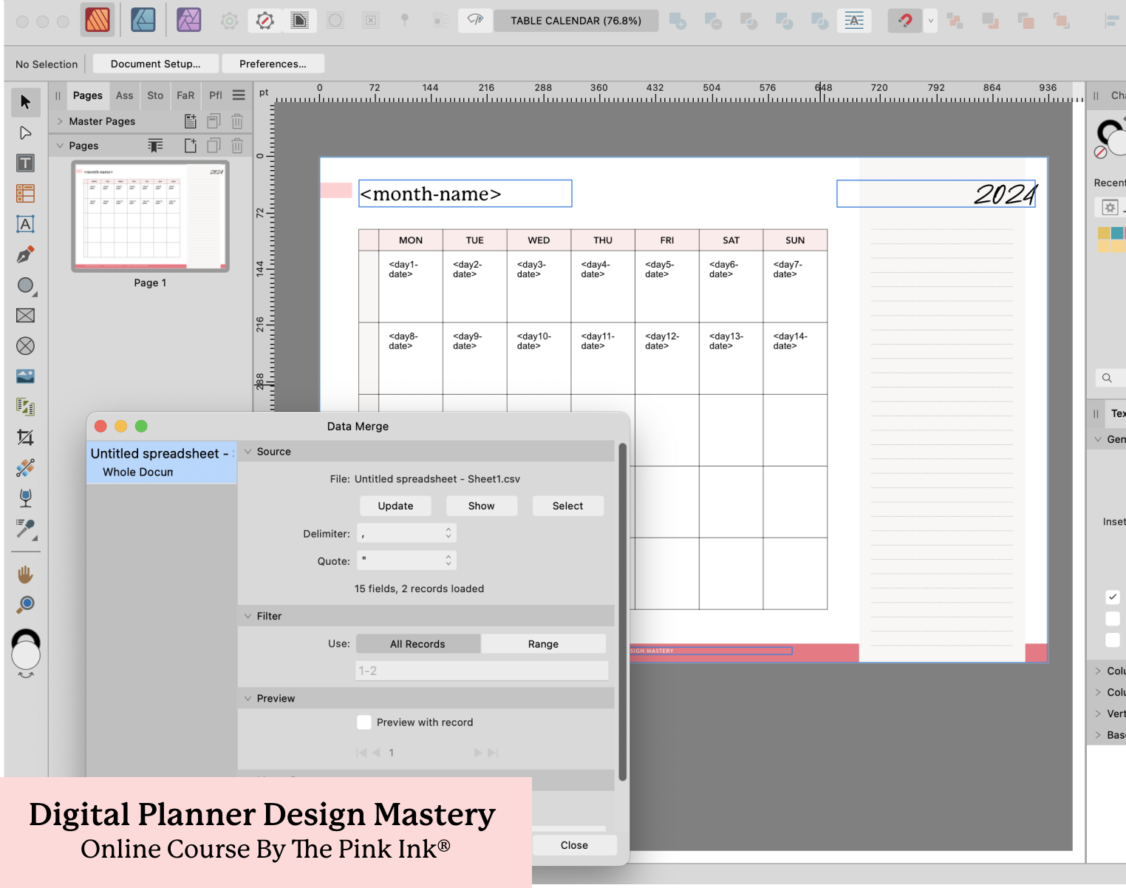Open the Assets panel tab
Viewport: 1126px width, 888px height.
125,95
